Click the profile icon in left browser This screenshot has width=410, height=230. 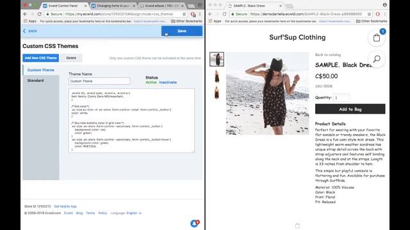[x=200, y=5]
